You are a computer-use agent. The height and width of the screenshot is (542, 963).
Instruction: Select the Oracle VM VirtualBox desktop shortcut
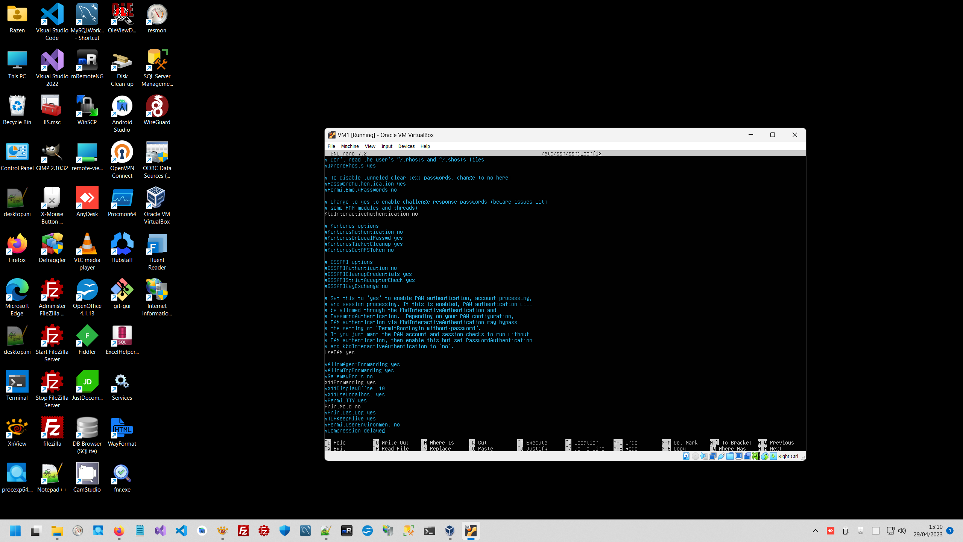point(156,205)
